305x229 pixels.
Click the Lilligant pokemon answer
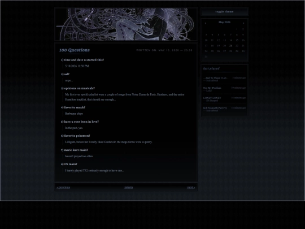(109, 142)
